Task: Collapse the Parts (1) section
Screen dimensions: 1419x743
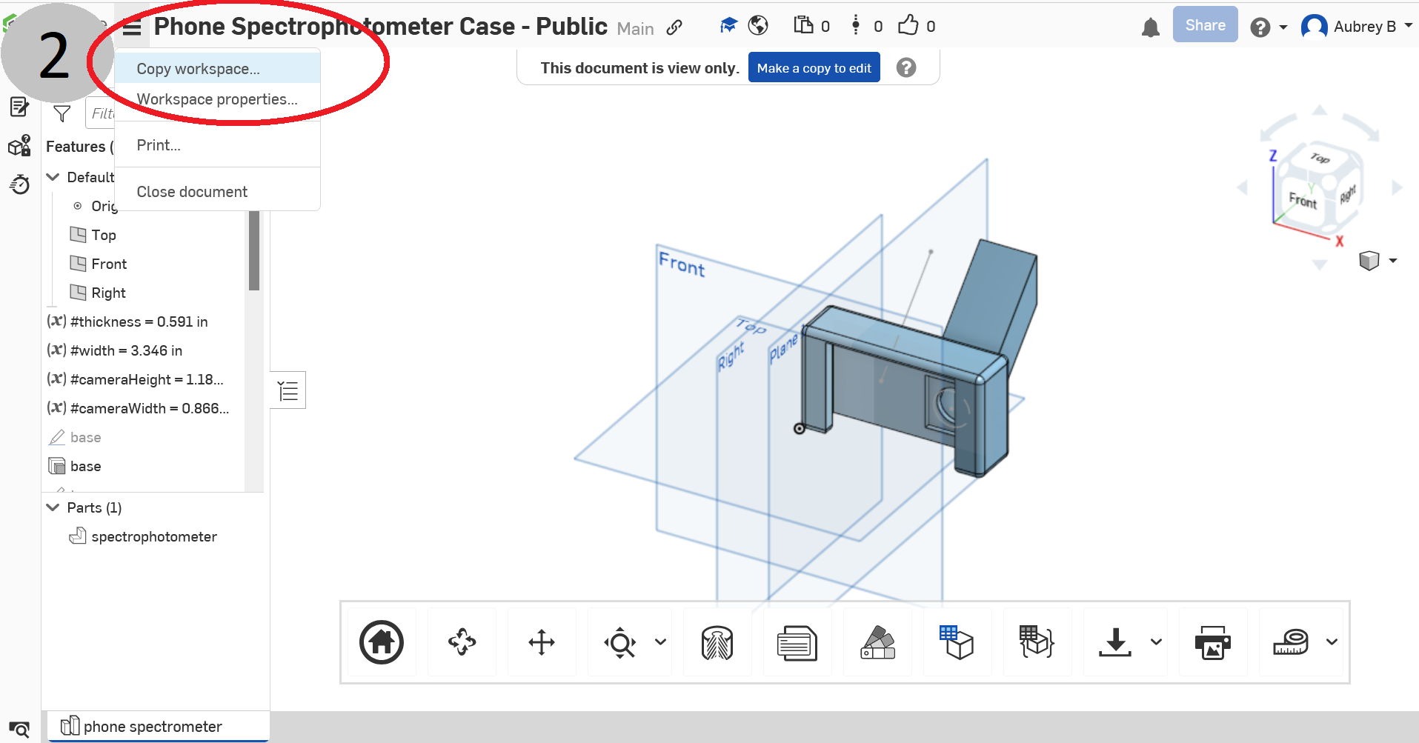Action: (x=53, y=507)
